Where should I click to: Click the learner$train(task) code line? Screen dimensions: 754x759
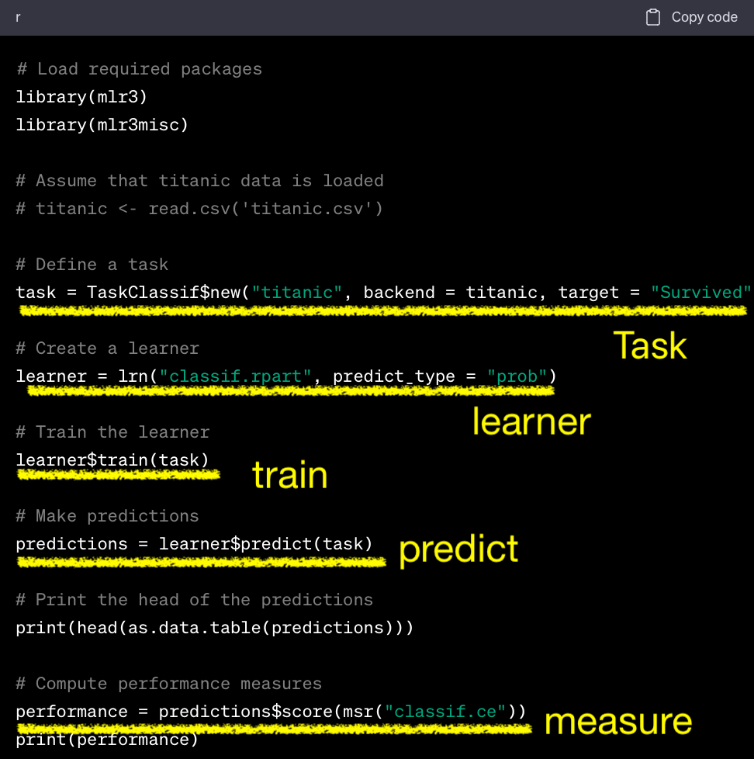click(x=112, y=460)
